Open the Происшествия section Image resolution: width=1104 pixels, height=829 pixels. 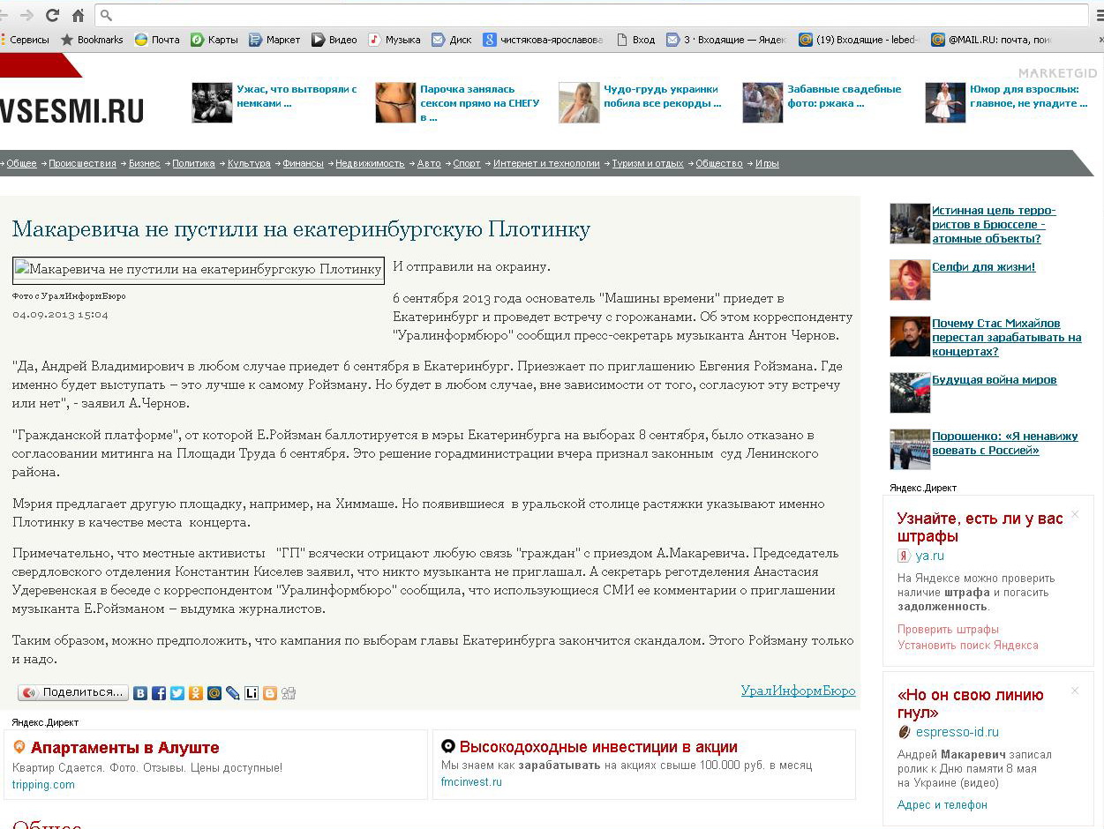click(x=82, y=163)
